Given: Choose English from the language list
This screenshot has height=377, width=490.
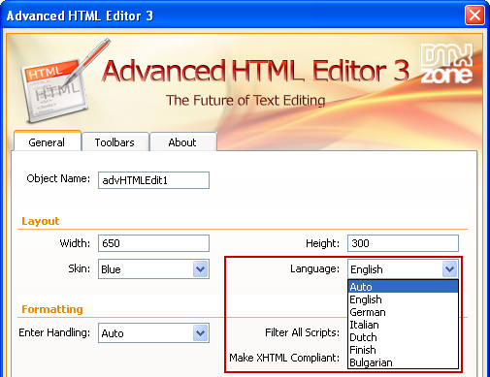Looking at the screenshot, I should [x=403, y=299].
